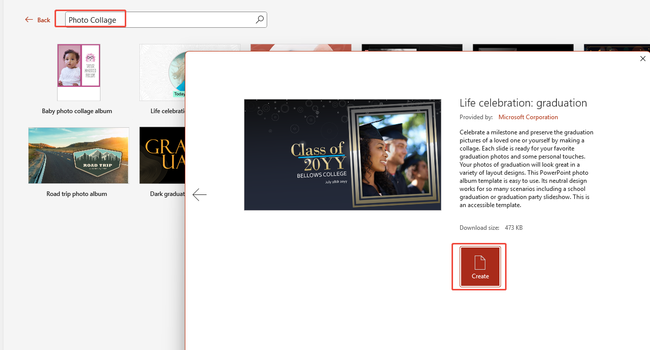Click the red Back arrow icon
The image size is (650, 350).
[29, 19]
